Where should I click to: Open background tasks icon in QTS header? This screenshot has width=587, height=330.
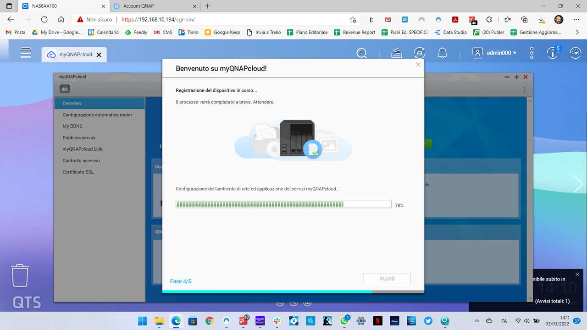click(x=397, y=53)
